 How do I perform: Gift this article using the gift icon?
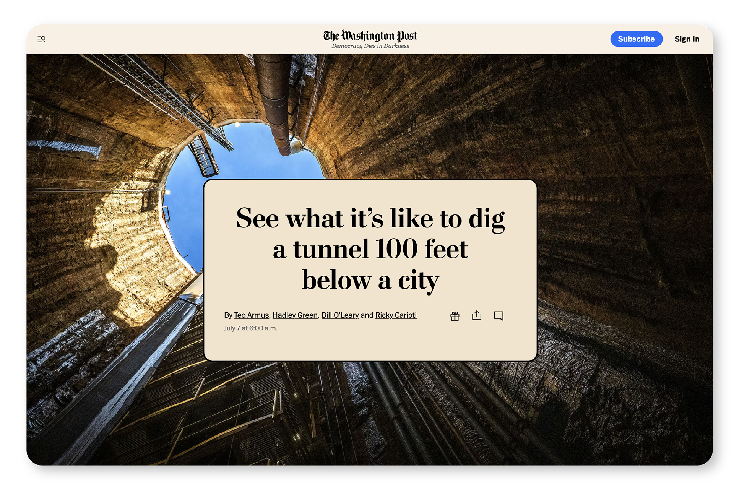(455, 316)
